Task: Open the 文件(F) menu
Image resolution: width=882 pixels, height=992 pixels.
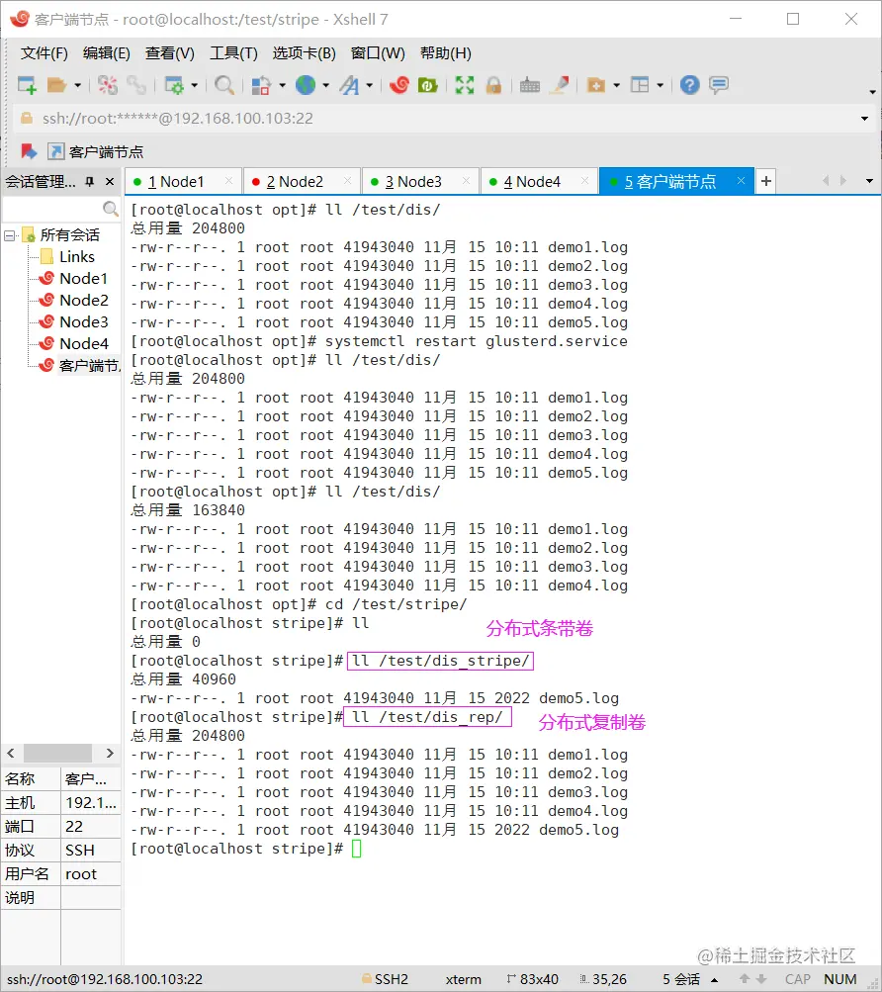Action: 44,53
